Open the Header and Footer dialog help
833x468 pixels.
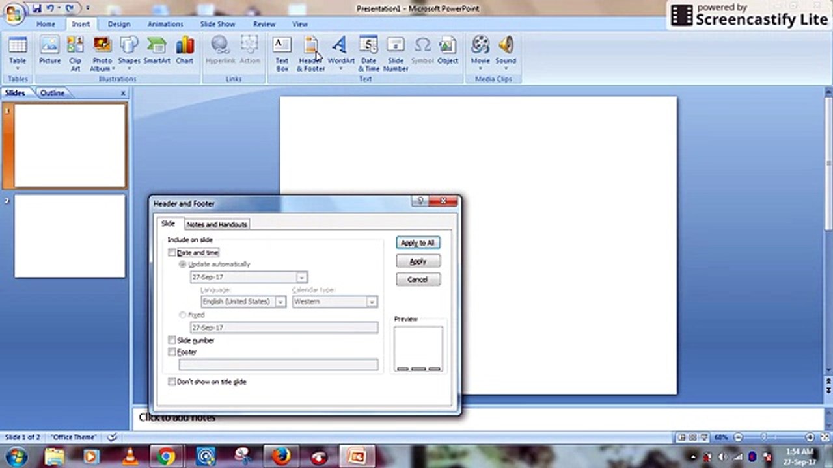click(420, 201)
